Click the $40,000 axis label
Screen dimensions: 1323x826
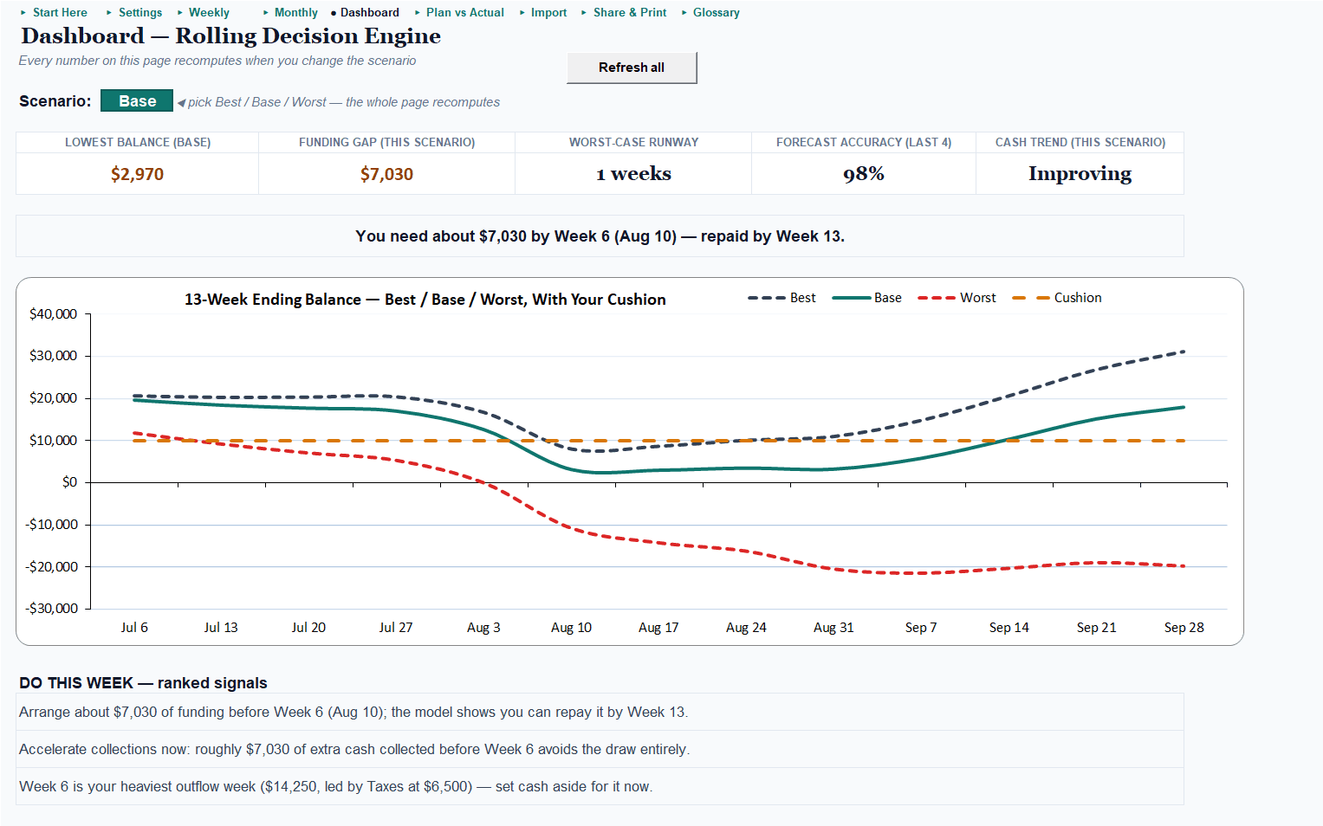pos(53,314)
